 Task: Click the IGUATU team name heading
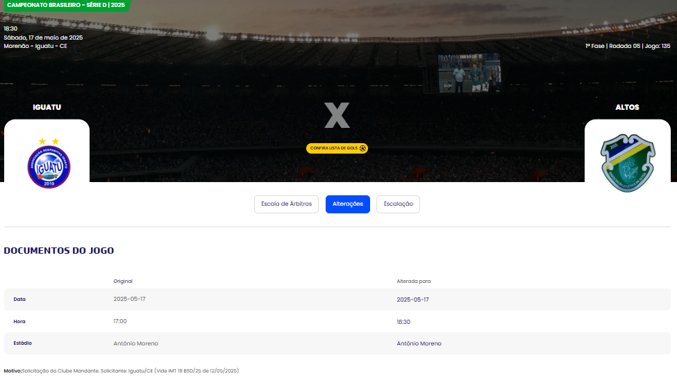(x=47, y=107)
